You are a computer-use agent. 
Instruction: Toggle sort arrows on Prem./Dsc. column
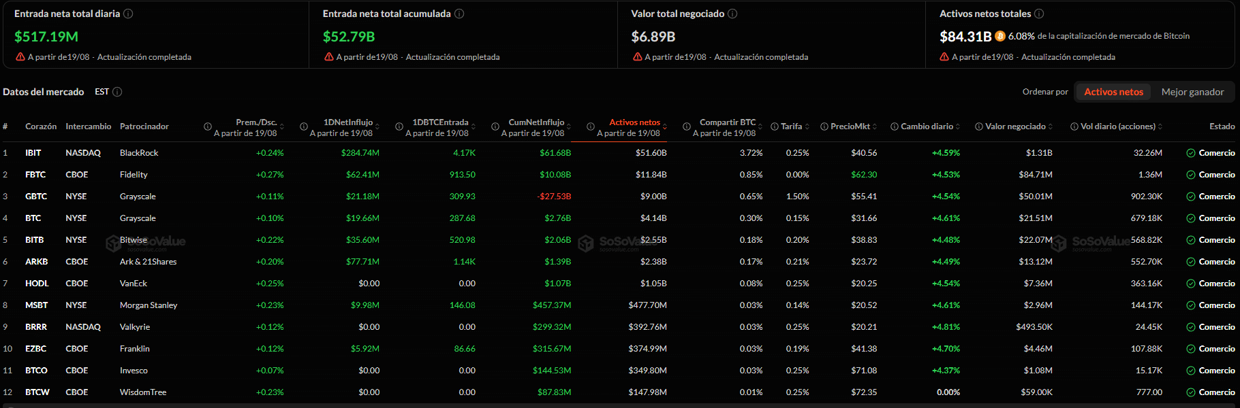click(x=282, y=126)
